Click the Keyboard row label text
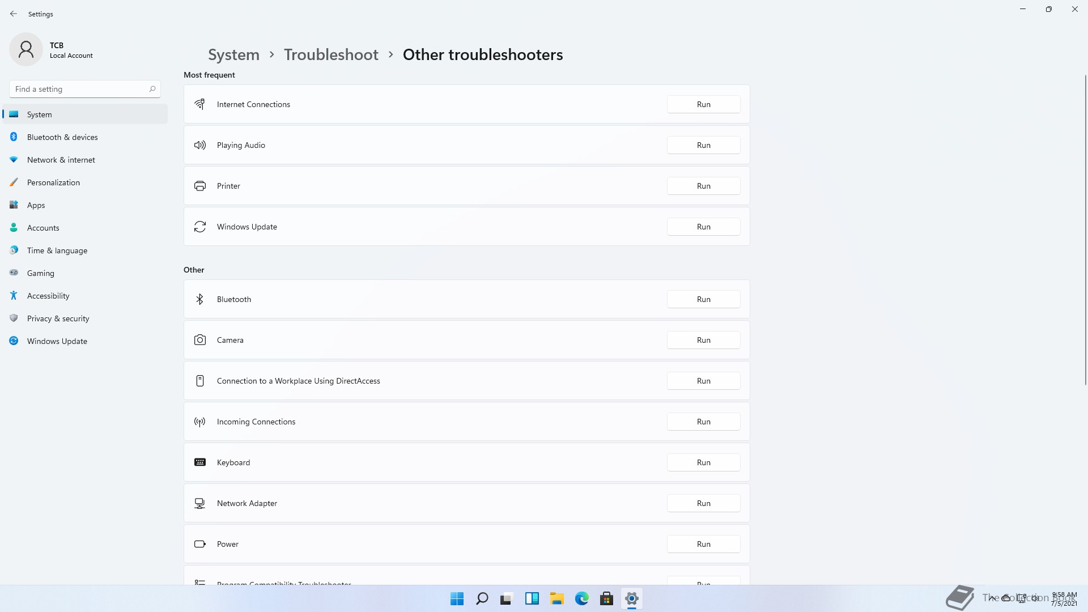This screenshot has height=612, width=1088. pos(233,462)
